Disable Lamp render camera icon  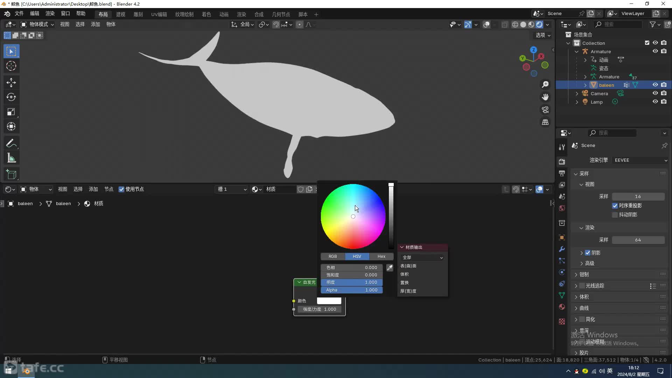coord(664,102)
